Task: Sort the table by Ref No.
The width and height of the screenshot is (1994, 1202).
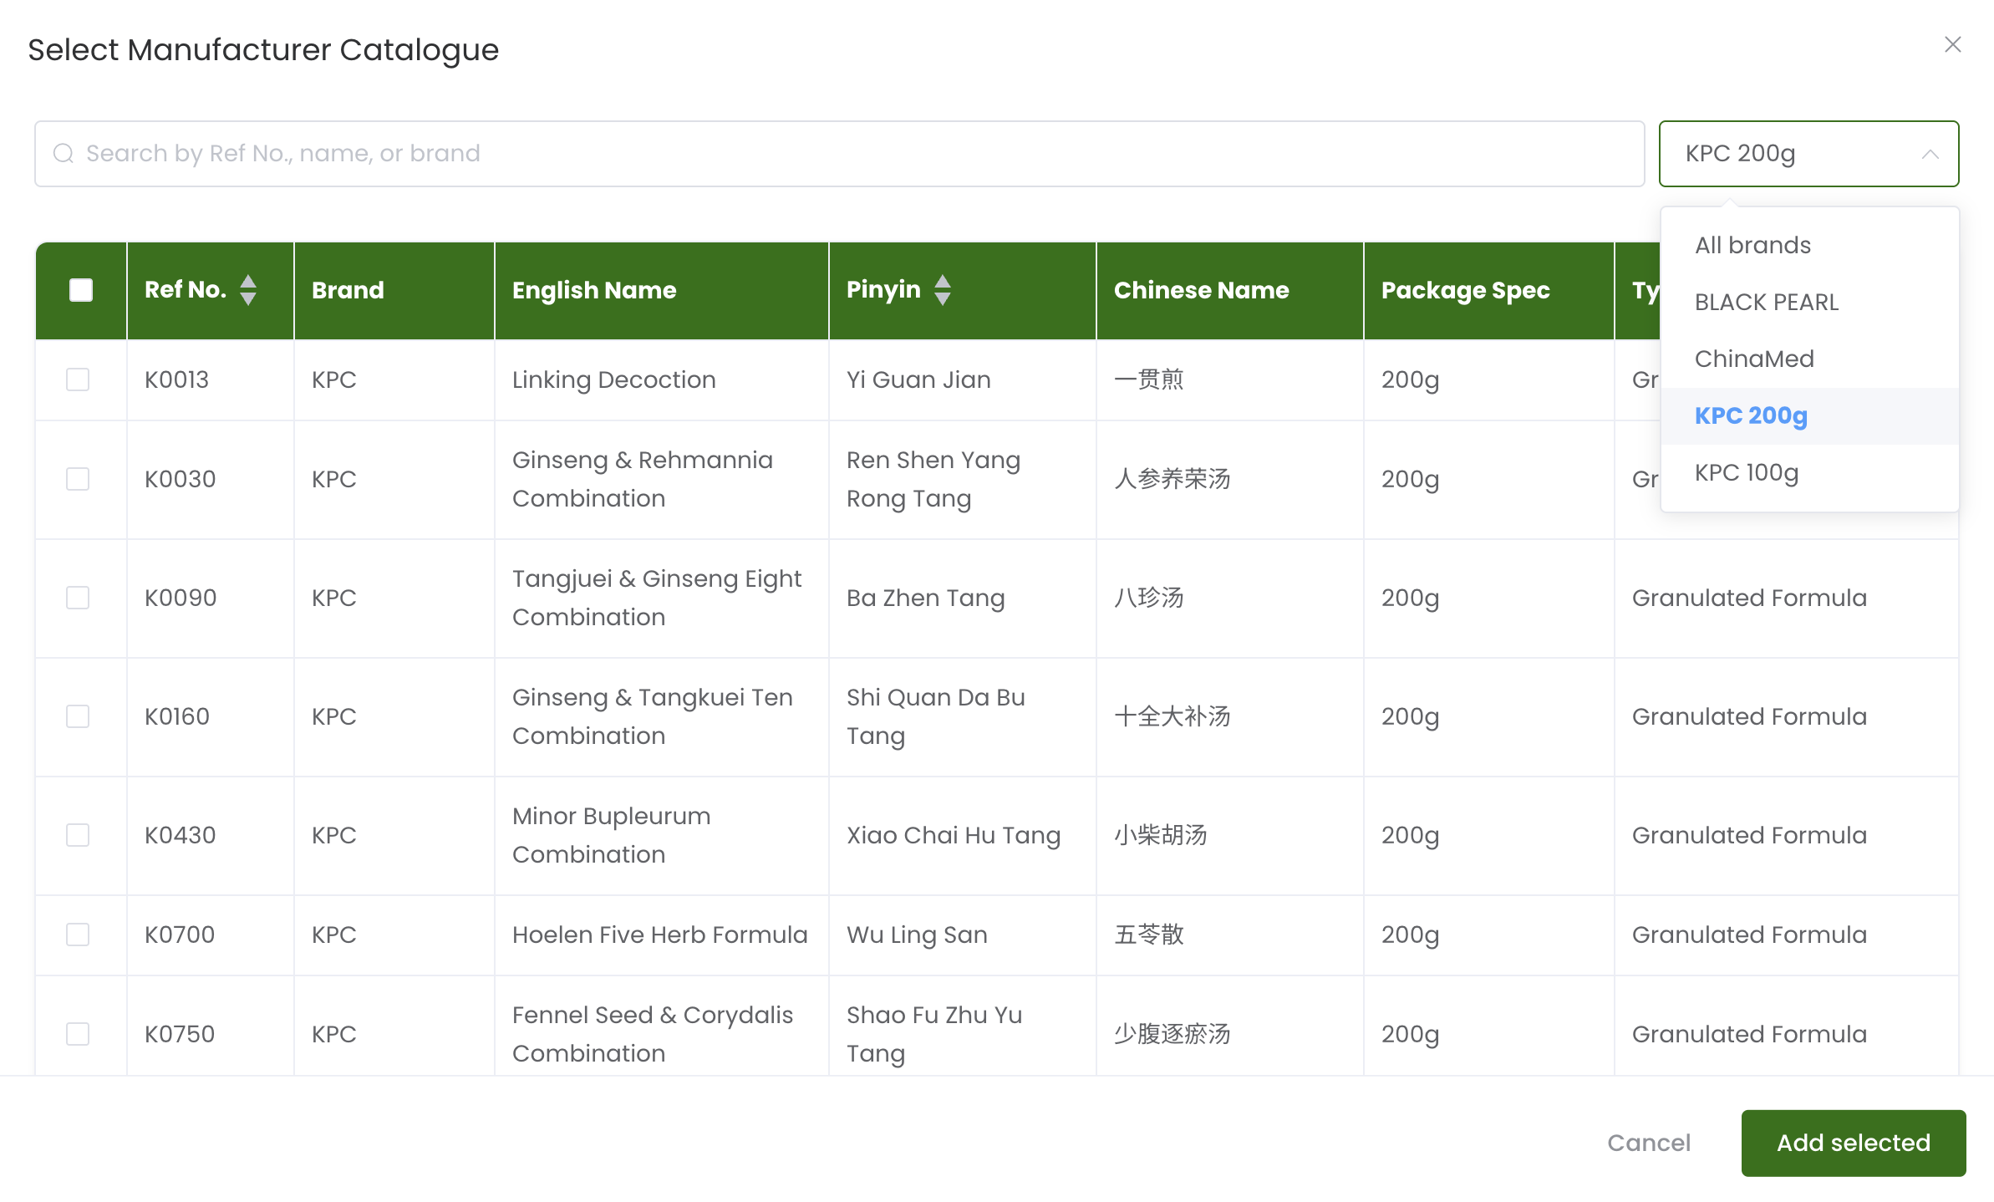Action: click(x=249, y=290)
